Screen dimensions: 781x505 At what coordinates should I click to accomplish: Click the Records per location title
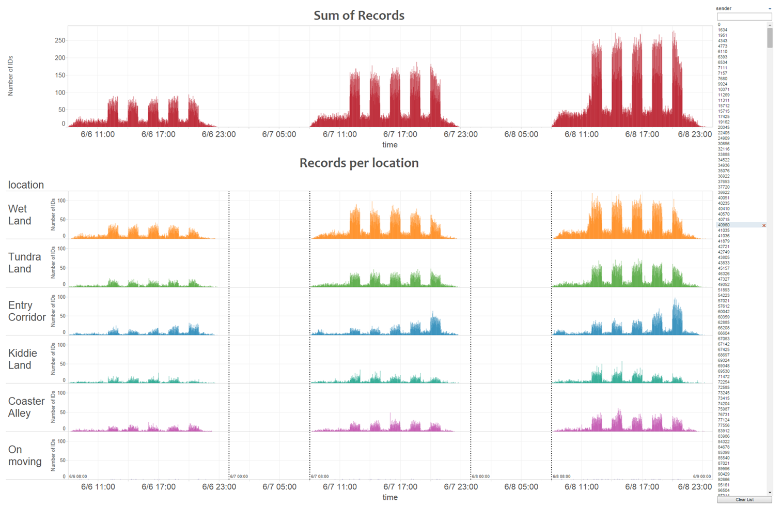tap(359, 163)
